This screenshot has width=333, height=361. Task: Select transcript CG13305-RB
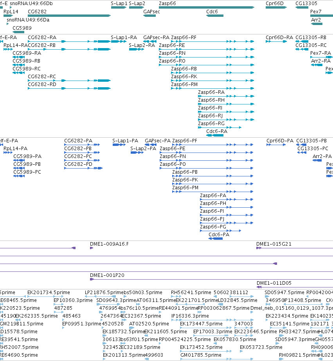tap(302, 41)
